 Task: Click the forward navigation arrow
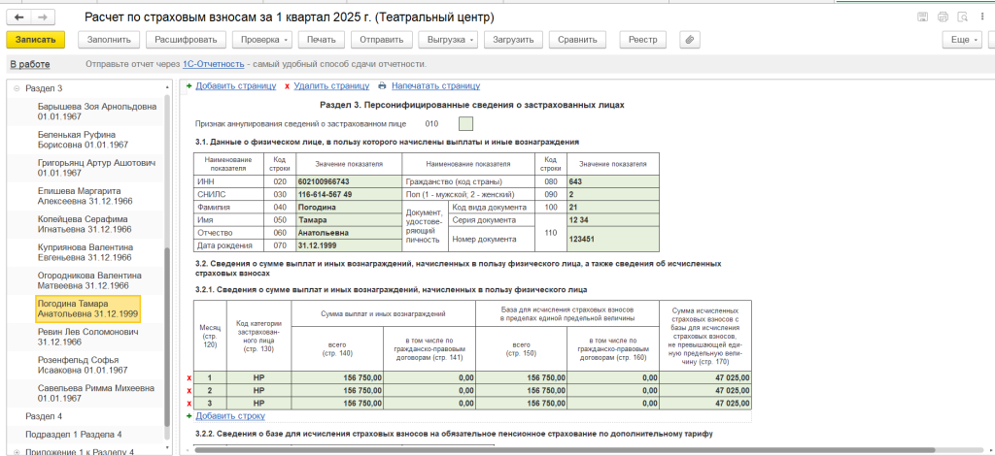(45, 17)
